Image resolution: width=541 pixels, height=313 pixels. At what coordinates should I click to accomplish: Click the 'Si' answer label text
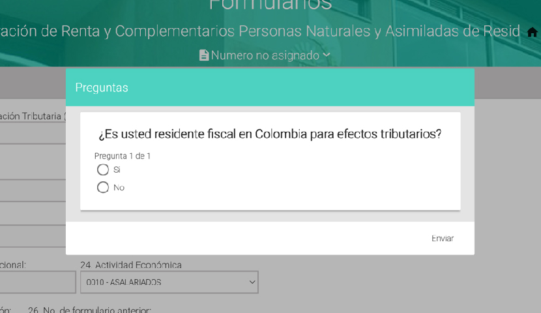[117, 170]
